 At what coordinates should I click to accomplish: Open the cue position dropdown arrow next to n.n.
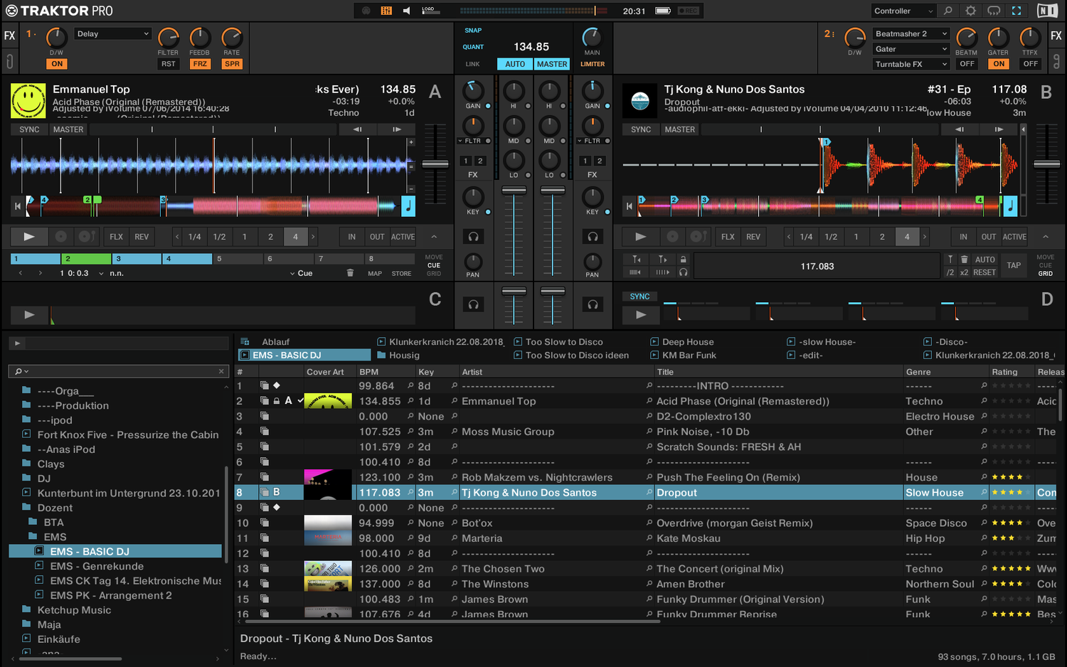click(x=101, y=274)
